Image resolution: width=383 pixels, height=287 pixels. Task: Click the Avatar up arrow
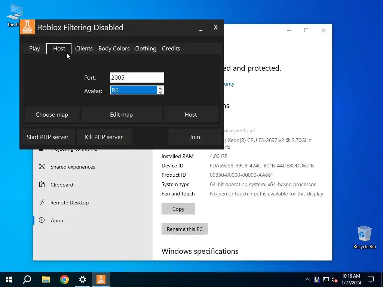coord(160,88)
